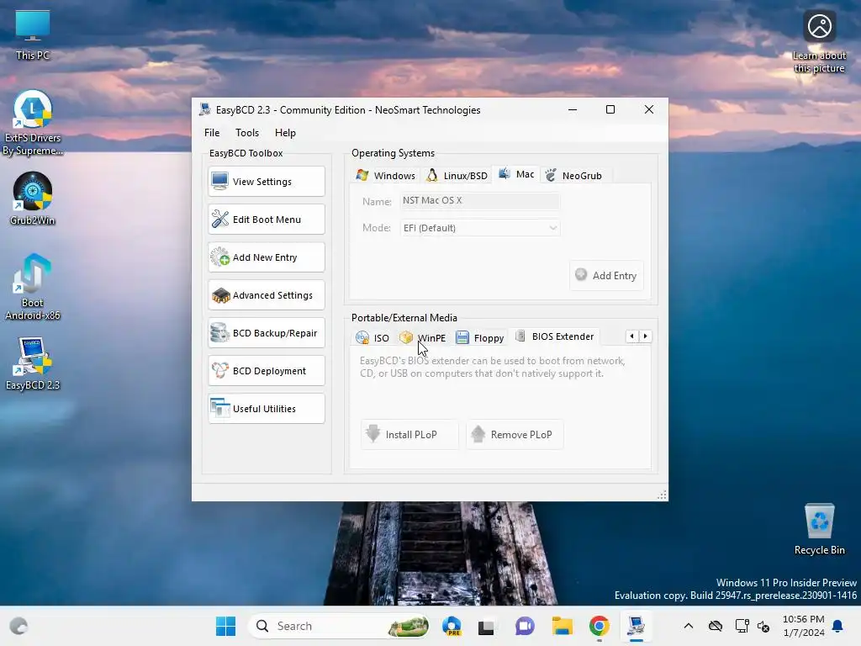The height and width of the screenshot is (646, 861).
Task: Select the Mac tab
Action: (516, 174)
